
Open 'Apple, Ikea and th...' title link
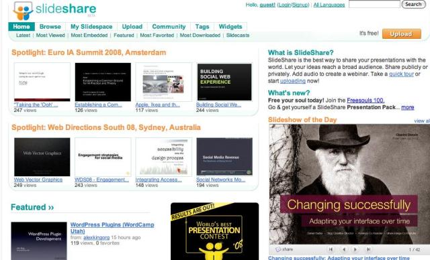158,105
